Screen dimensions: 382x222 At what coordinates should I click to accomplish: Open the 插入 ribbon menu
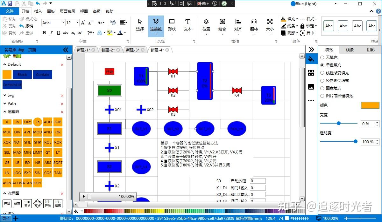pos(38,11)
